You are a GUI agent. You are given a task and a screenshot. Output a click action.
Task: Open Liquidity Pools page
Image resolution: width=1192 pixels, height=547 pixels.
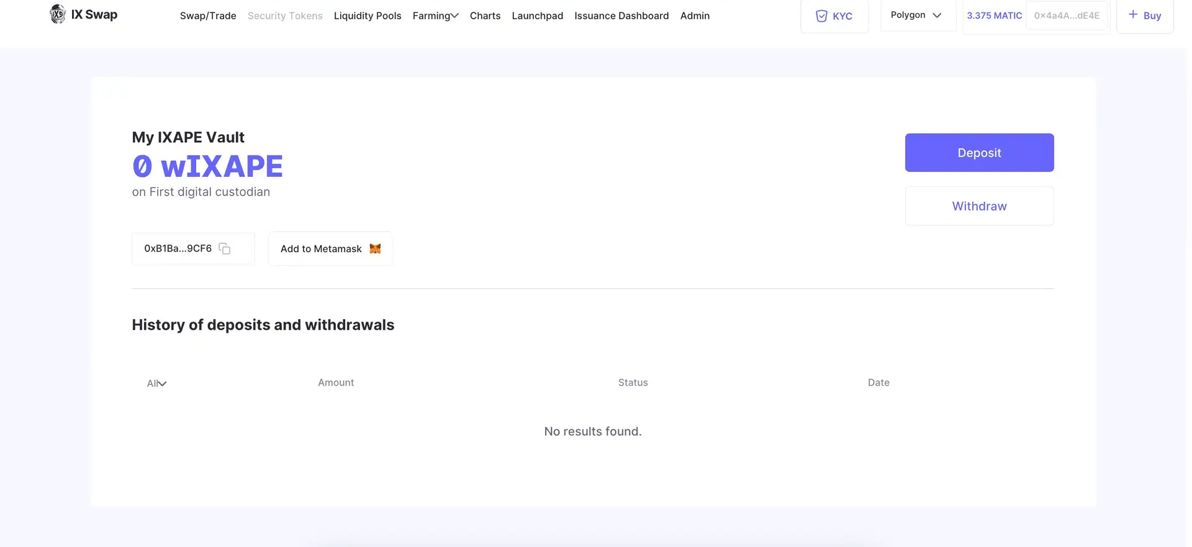point(368,16)
